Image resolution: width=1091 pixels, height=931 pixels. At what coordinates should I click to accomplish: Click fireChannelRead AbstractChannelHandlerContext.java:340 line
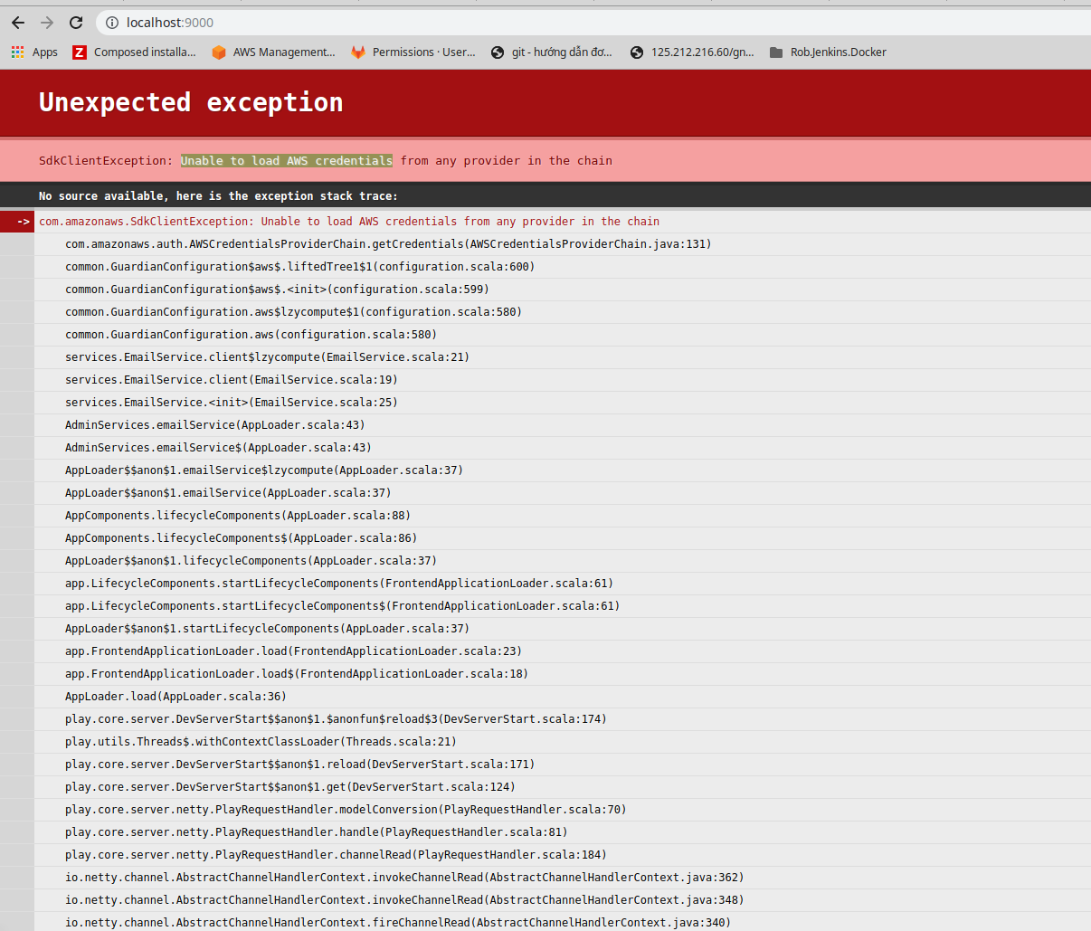[x=398, y=923]
